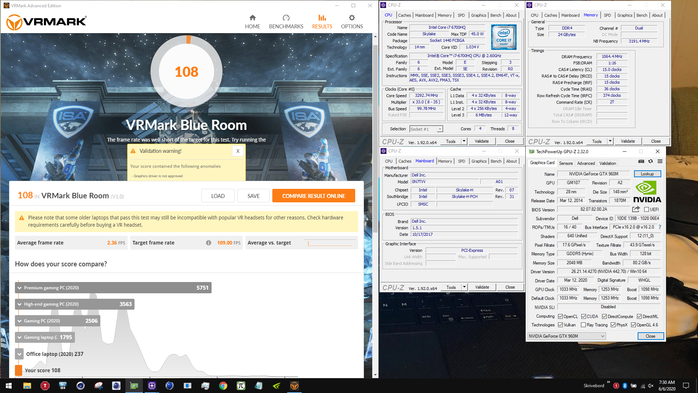The image size is (698, 393).
Task: Toggle the PhysX checkbox
Action: [x=613, y=325]
